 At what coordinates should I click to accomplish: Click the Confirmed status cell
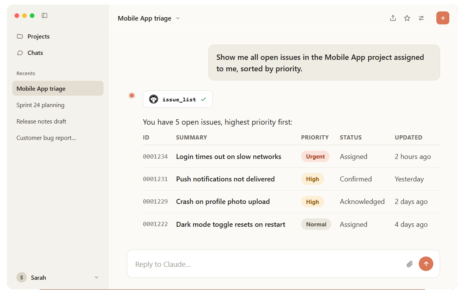356,179
